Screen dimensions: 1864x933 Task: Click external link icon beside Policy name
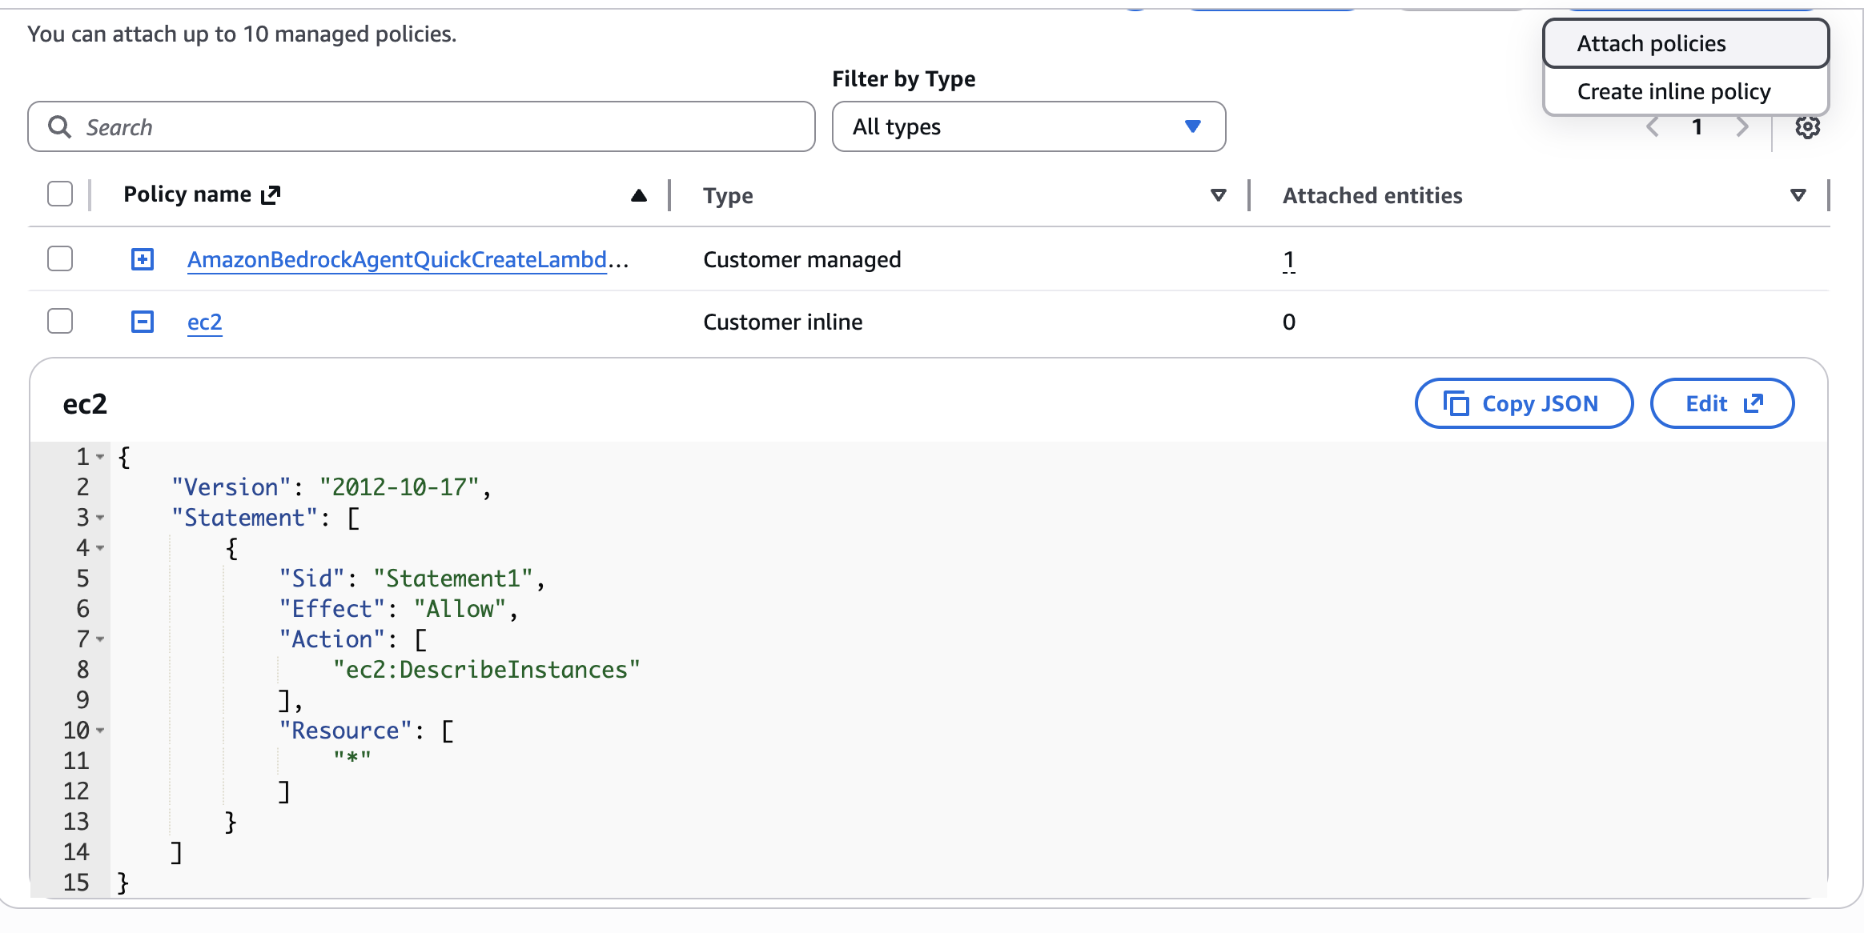(x=271, y=194)
